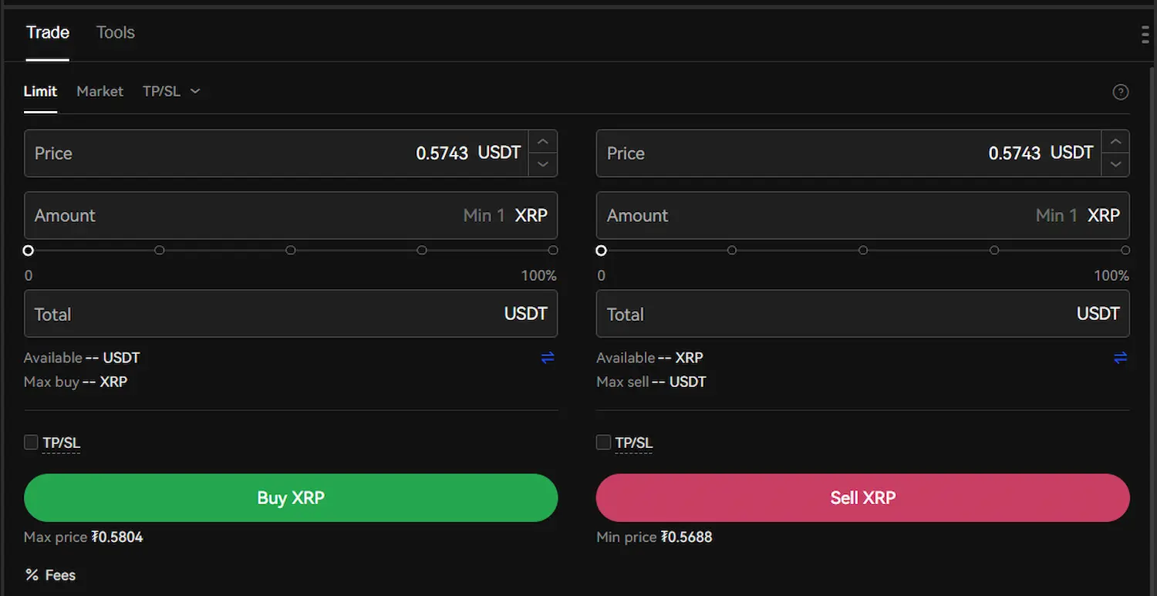Expand the TP/SL order type dropdown
This screenshot has height=596, width=1157.
click(171, 91)
